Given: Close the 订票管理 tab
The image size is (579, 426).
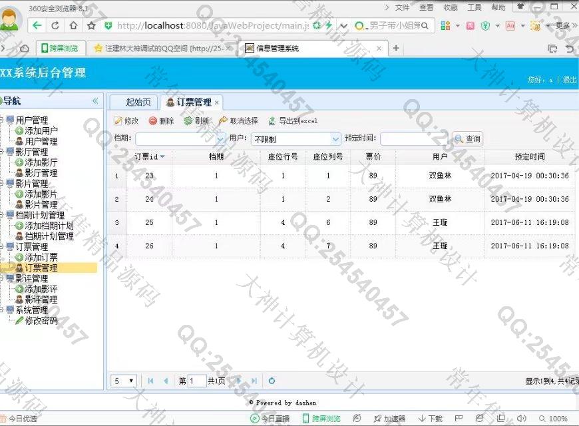Looking at the screenshot, I should coord(217,103).
